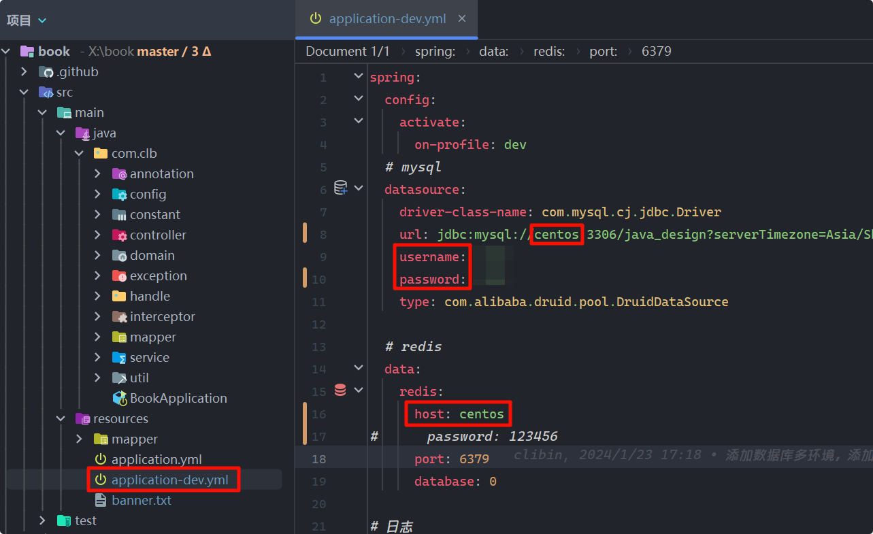Screen dimensions: 873x534
Task: Close the application-dev.yml tab
Action: tap(462, 18)
